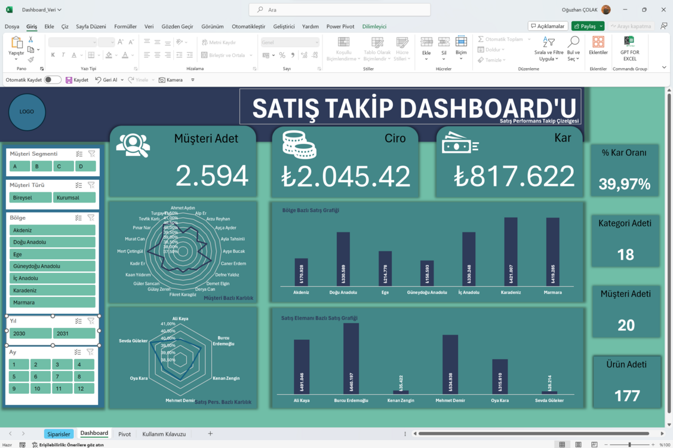Toggle Bireysel customer type filter
The height and width of the screenshot is (448, 673).
[30, 198]
